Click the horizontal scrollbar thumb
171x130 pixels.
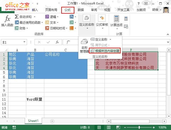click(x=130, y=121)
